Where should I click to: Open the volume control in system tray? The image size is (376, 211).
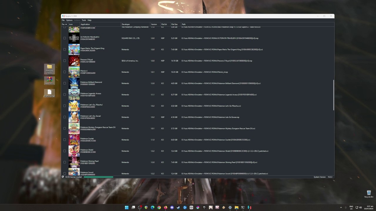[360, 207]
